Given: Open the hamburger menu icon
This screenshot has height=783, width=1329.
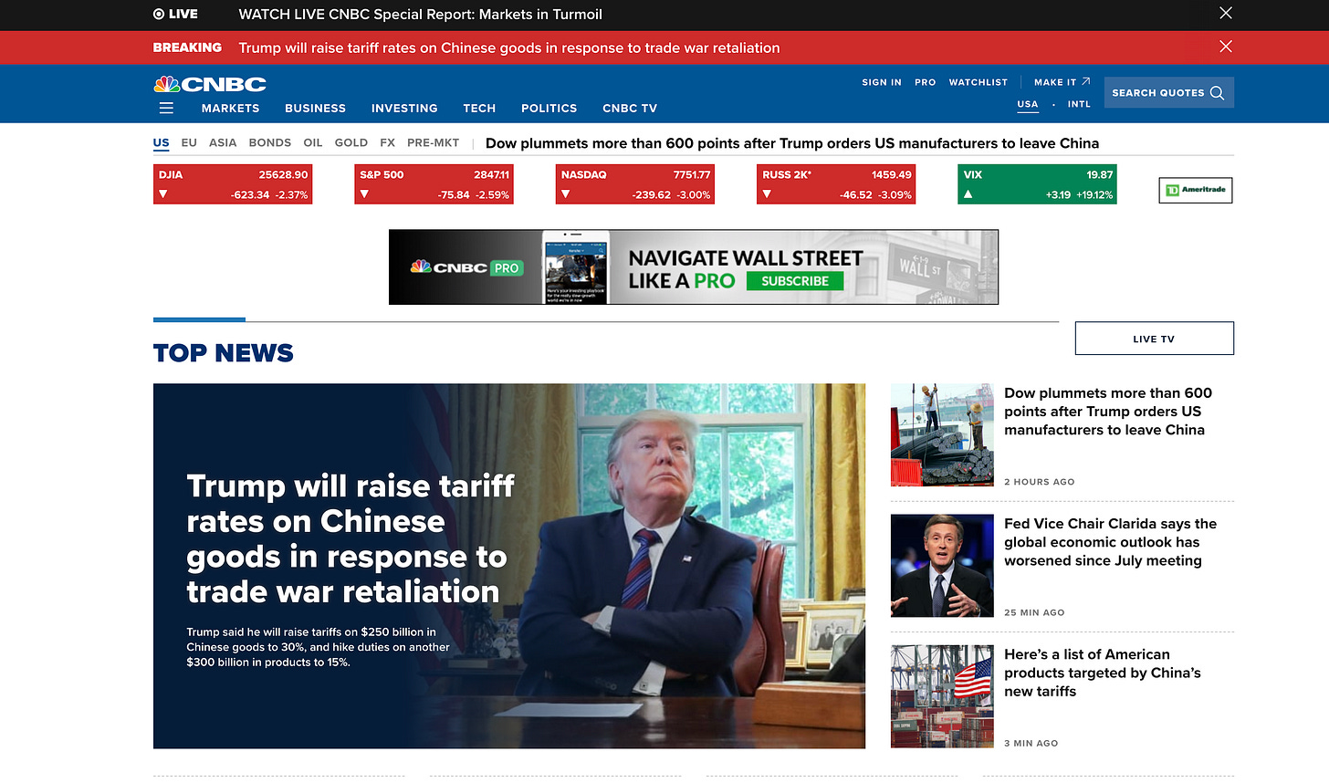Looking at the screenshot, I should [x=166, y=108].
